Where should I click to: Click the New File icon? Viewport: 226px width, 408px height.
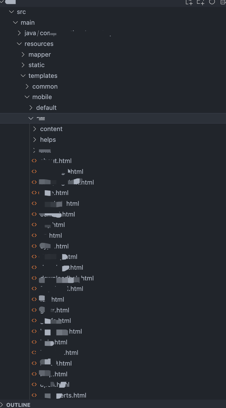[x=189, y=2]
